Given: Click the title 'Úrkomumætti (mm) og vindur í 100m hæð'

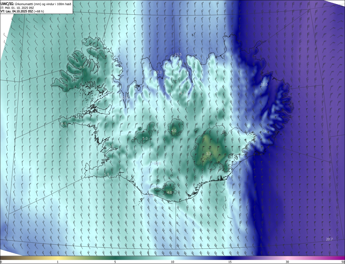Looking at the screenshot, I should 43,4.
